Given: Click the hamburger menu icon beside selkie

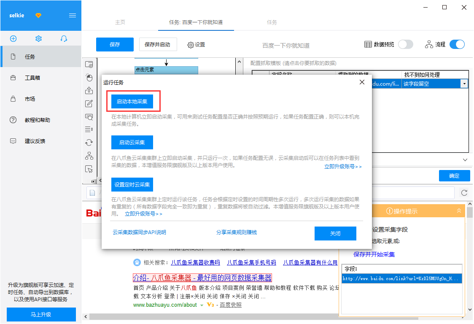Looking at the screenshot, I should click(72, 16).
